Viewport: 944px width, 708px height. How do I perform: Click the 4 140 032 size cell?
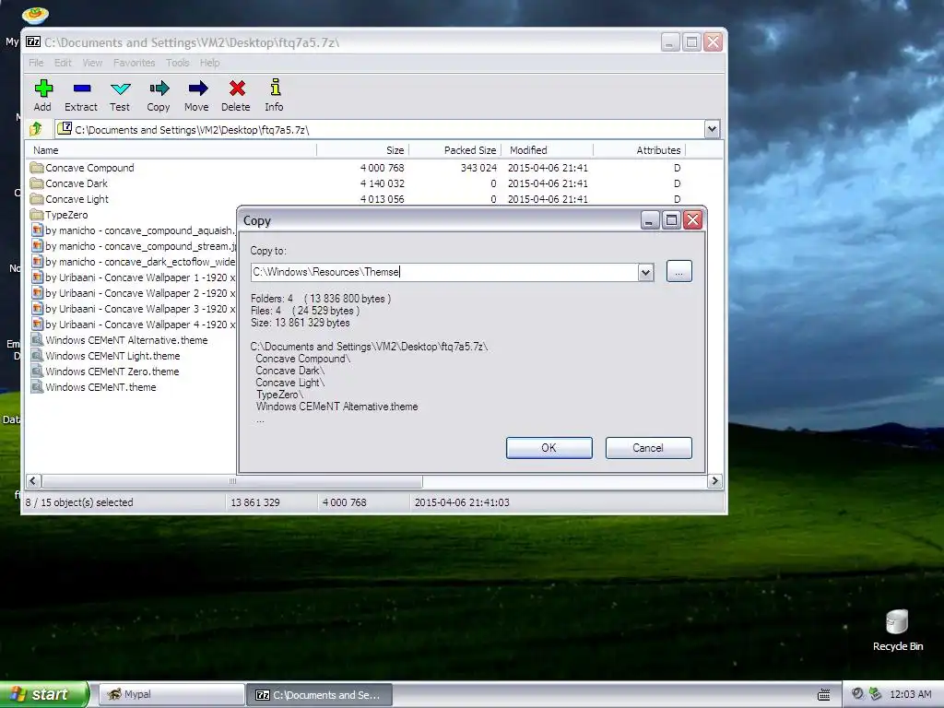(382, 183)
